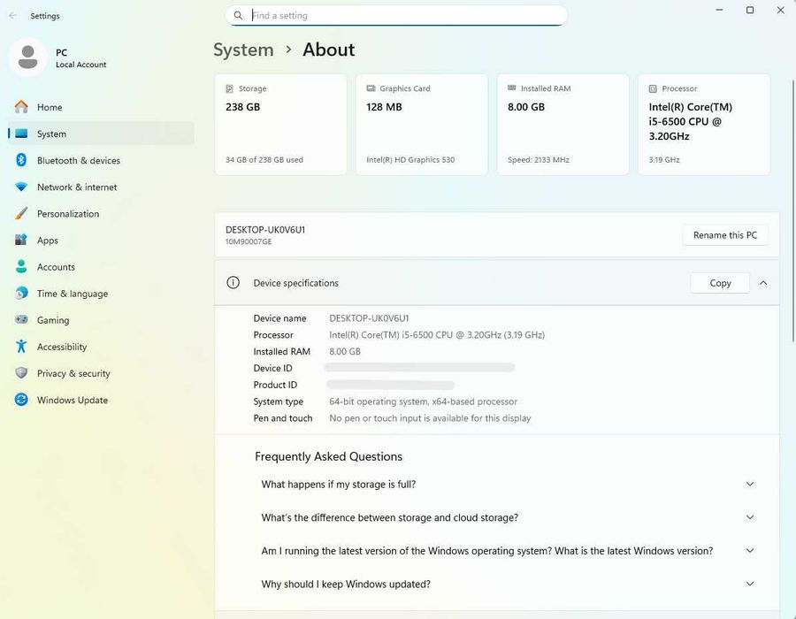796x619 pixels.
Task: Click the vertical scrollbar thumb
Action: tap(792, 210)
